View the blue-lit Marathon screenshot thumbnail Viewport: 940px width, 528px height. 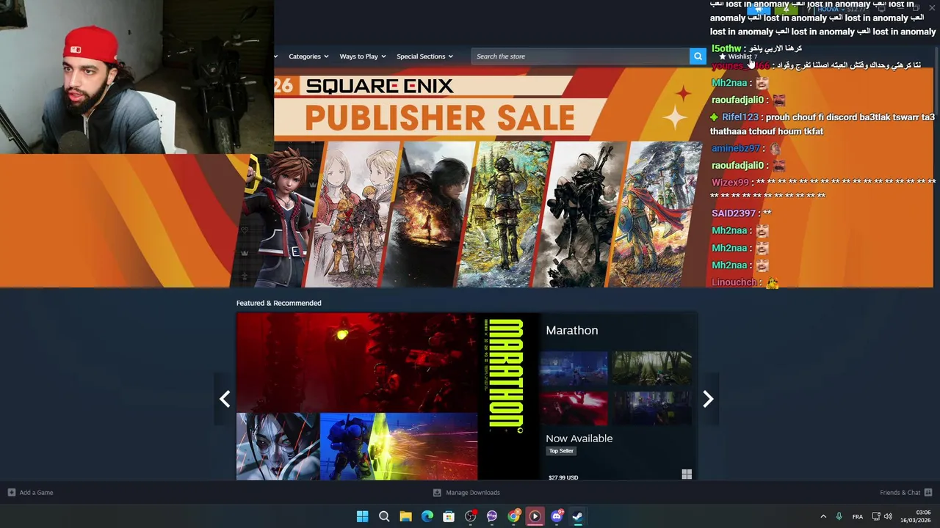574,369
